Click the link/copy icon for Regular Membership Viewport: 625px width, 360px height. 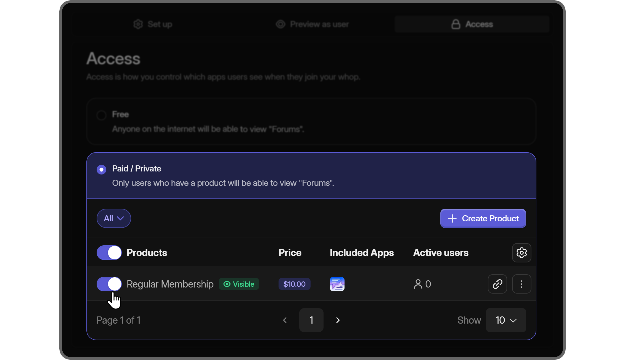497,284
